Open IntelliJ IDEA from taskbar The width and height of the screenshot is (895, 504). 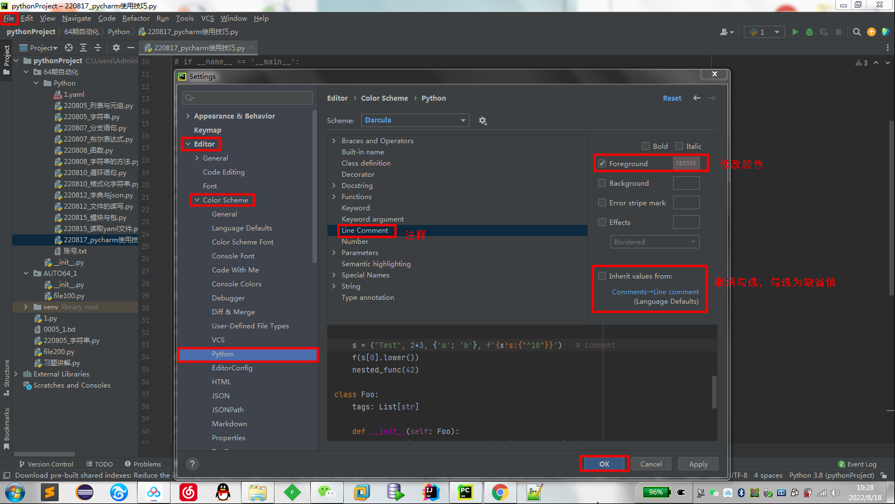(x=430, y=492)
